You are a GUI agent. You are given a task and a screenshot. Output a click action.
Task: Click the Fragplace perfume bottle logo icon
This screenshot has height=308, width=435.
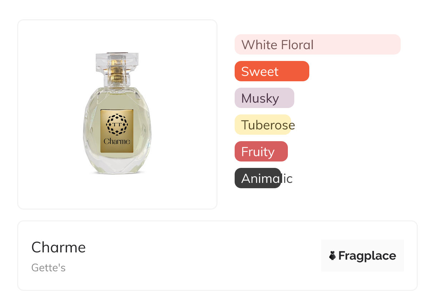tap(332, 256)
